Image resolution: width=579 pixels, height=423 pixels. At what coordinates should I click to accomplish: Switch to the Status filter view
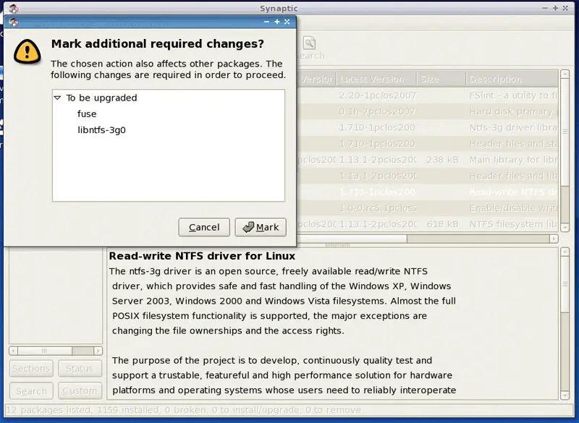(x=80, y=368)
